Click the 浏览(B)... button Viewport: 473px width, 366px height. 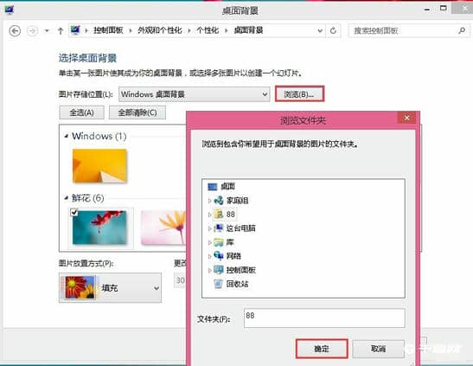299,94
